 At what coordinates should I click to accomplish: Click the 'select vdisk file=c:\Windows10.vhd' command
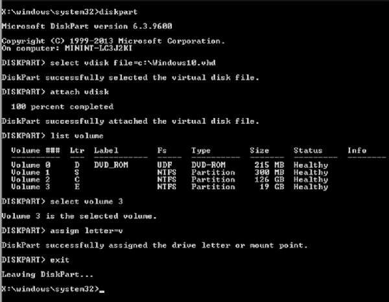tap(133, 63)
